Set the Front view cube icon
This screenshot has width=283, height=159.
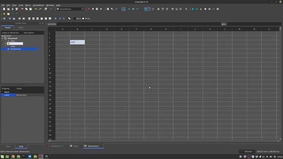tap(158, 9)
